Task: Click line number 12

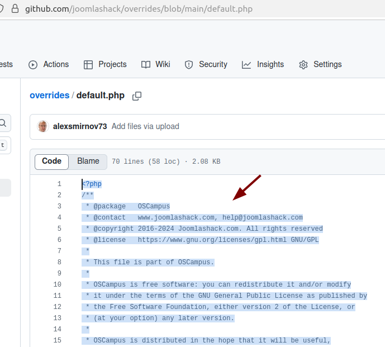Action: 57,307
